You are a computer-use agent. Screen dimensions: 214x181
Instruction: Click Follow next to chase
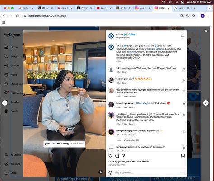point(132,34)
